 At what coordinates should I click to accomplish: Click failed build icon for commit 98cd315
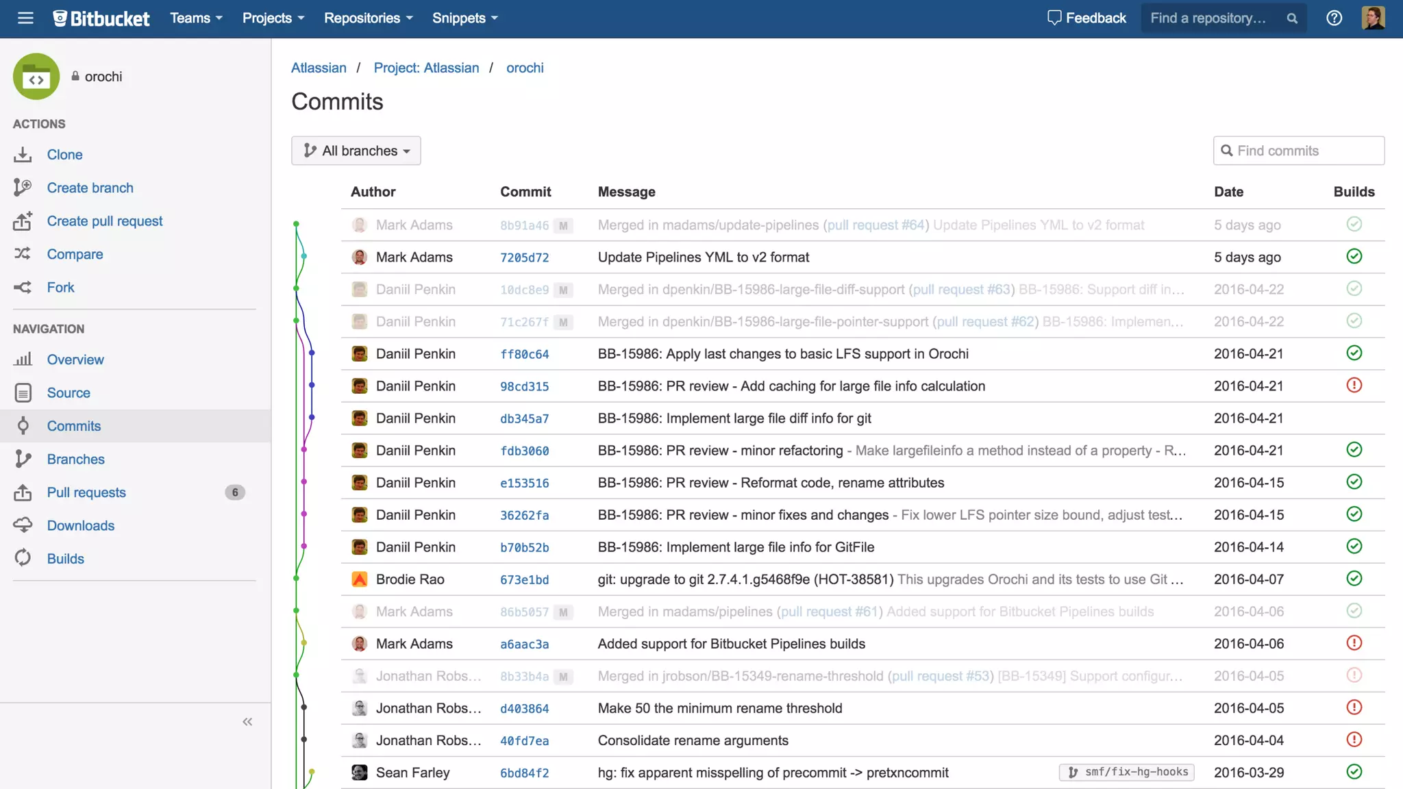(1354, 386)
